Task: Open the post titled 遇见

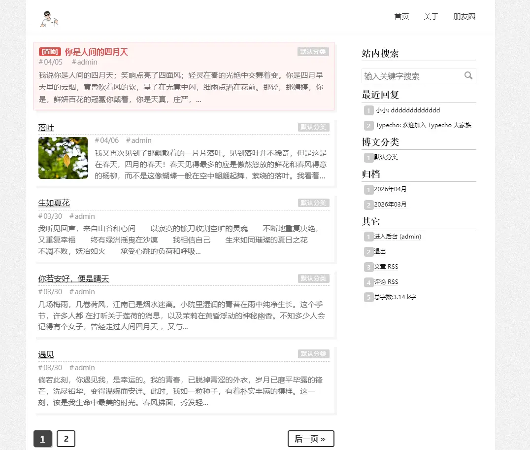Action: [x=46, y=354]
